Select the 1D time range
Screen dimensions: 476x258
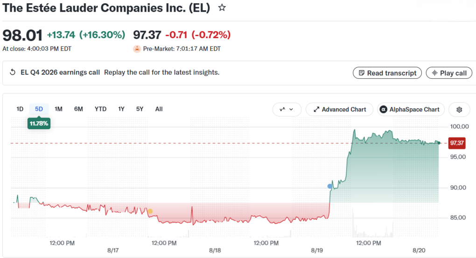point(20,109)
